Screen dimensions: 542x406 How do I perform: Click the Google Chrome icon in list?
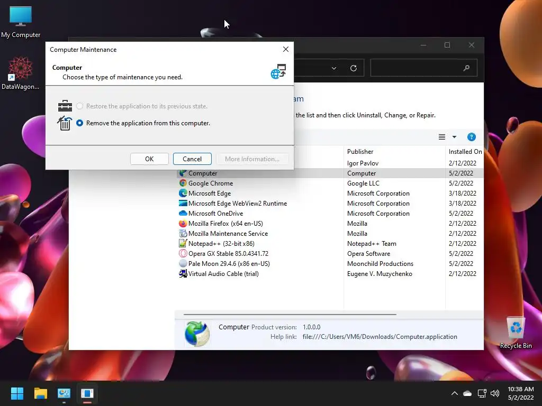coord(183,183)
